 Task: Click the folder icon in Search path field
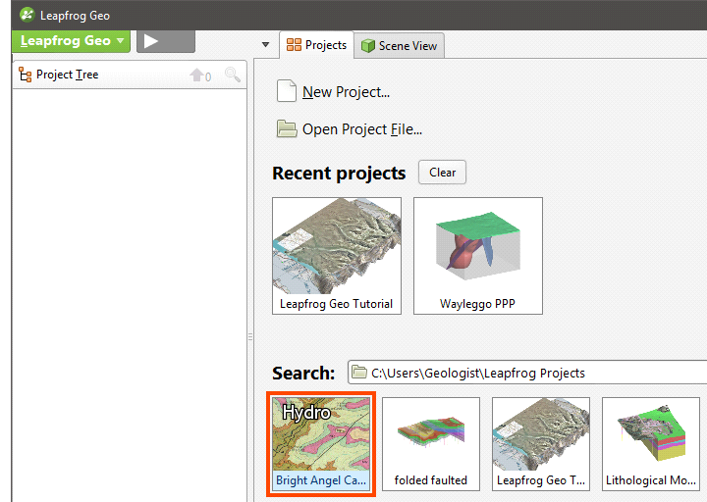[359, 372]
